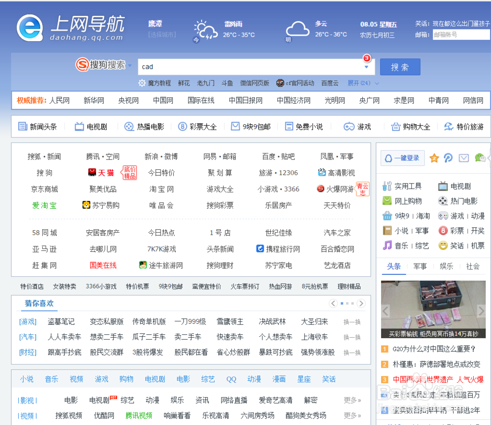Open the 京东商城 link
The image size is (491, 425).
[45, 189]
